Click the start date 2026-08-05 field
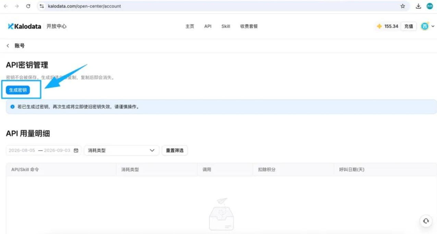The width and height of the screenshot is (437, 234). pyautogui.click(x=22, y=150)
